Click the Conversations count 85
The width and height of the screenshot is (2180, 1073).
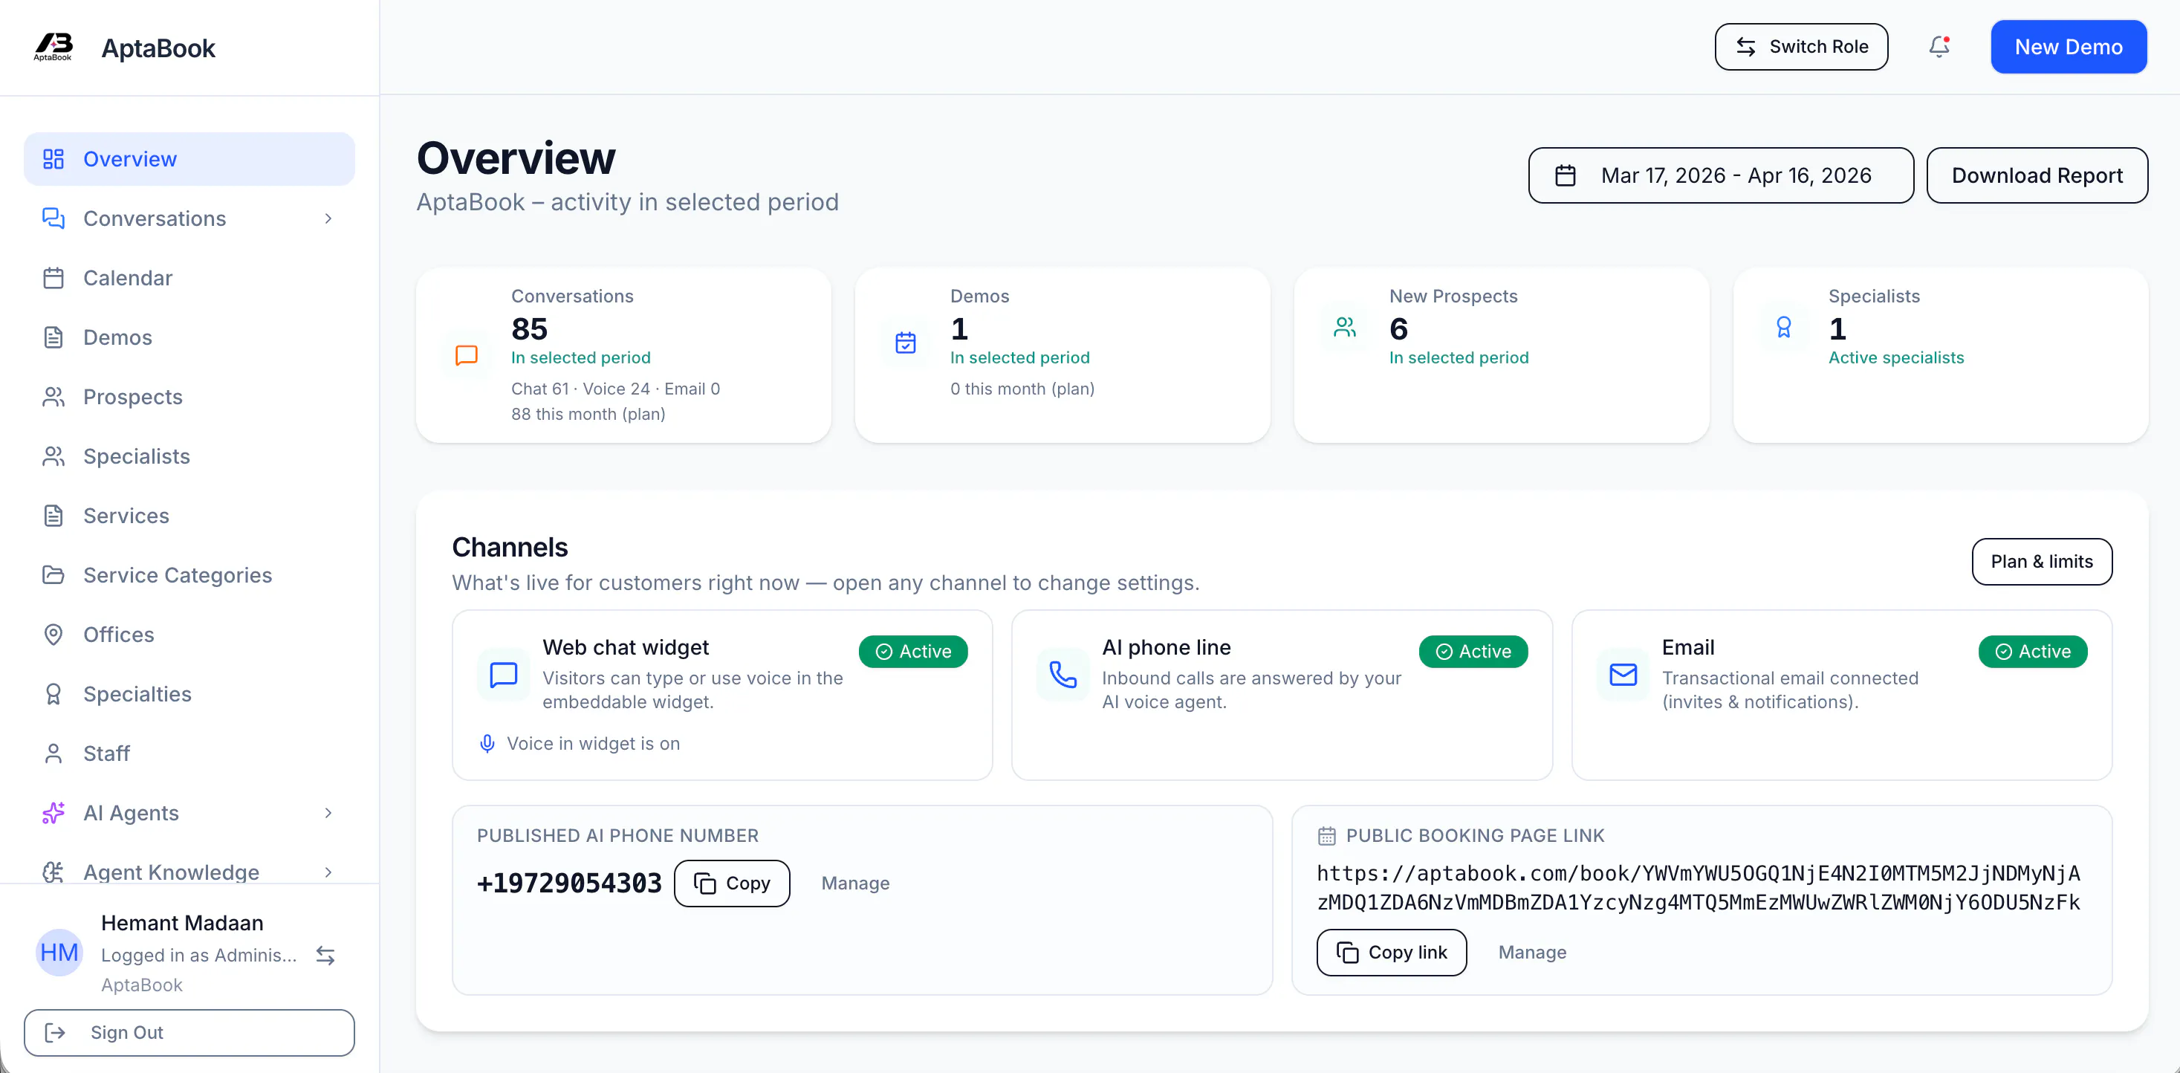pyautogui.click(x=530, y=328)
